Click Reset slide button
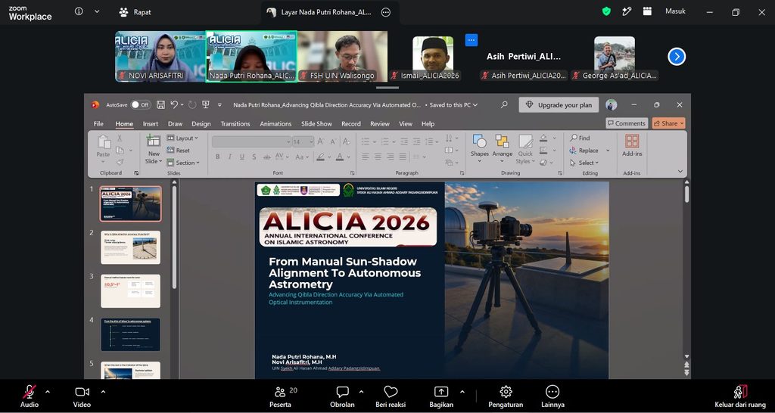 (x=178, y=151)
